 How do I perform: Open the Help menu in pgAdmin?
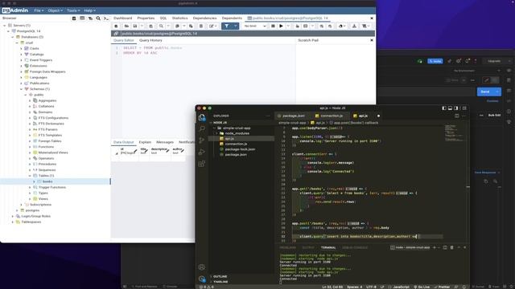tap(89, 10)
